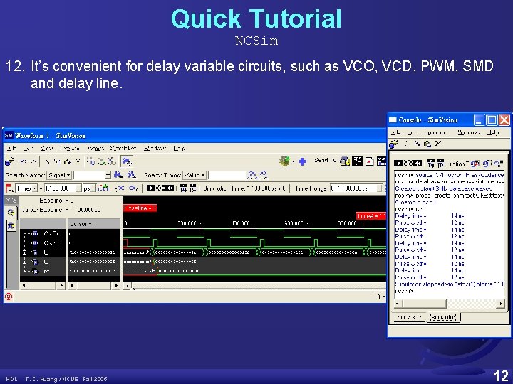Open View menu in Waveform window

46,148
